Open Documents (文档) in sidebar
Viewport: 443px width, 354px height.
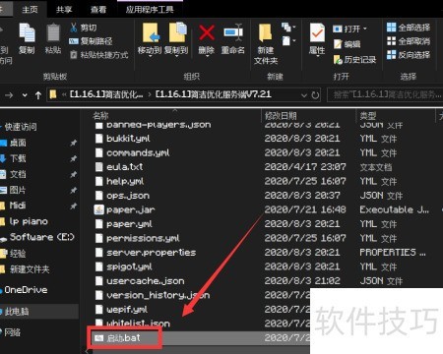coord(18,174)
